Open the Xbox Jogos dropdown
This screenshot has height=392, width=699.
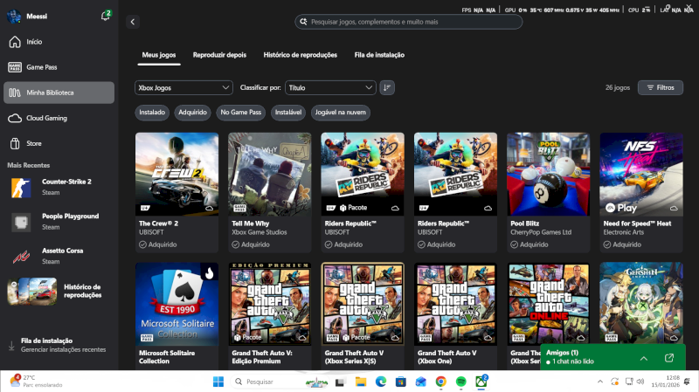tap(183, 87)
